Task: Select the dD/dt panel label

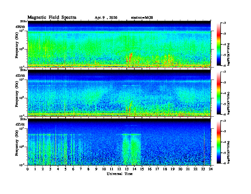Action: (x=20, y=75)
